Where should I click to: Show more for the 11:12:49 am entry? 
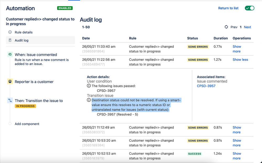tap(237, 130)
